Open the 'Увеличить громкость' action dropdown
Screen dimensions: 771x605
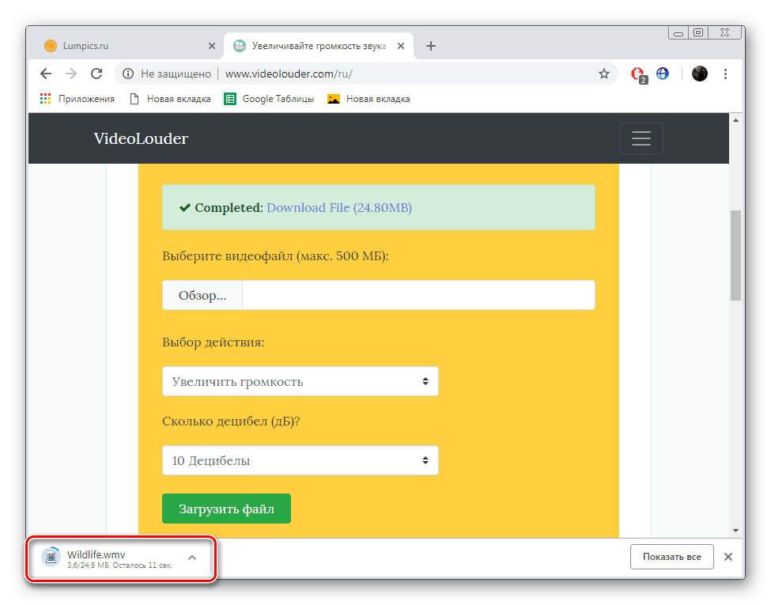coord(300,381)
